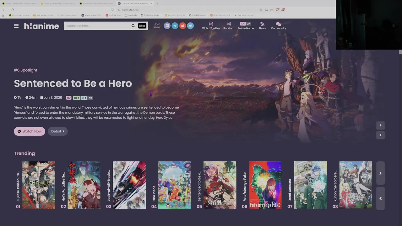The width and height of the screenshot is (402, 226).
Task: Open the Telegram join link icon
Action: 175,26
